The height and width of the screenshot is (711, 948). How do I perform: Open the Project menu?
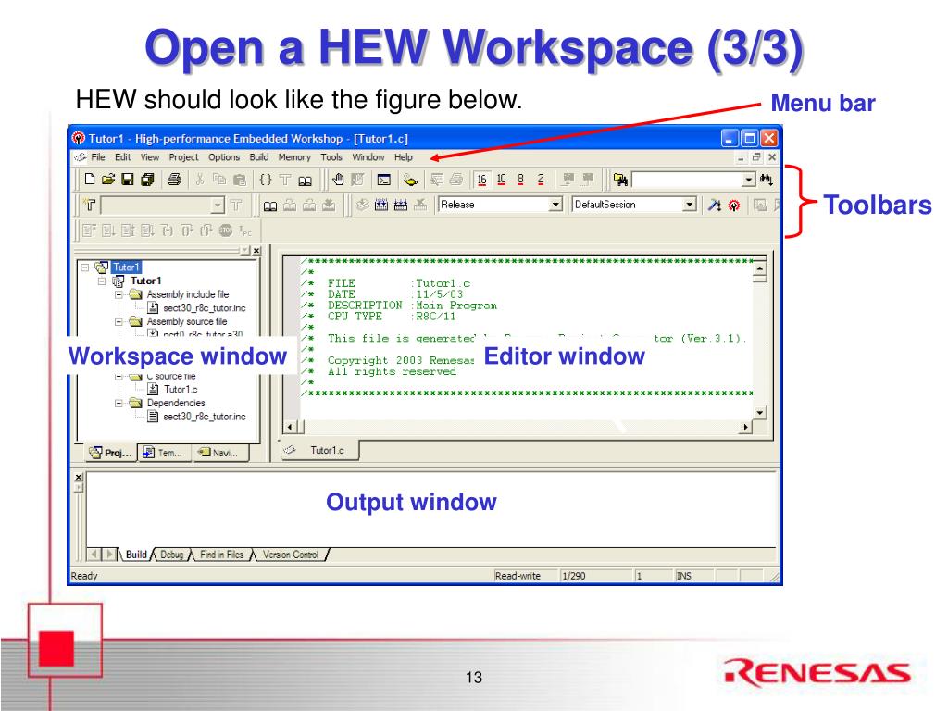pos(184,157)
